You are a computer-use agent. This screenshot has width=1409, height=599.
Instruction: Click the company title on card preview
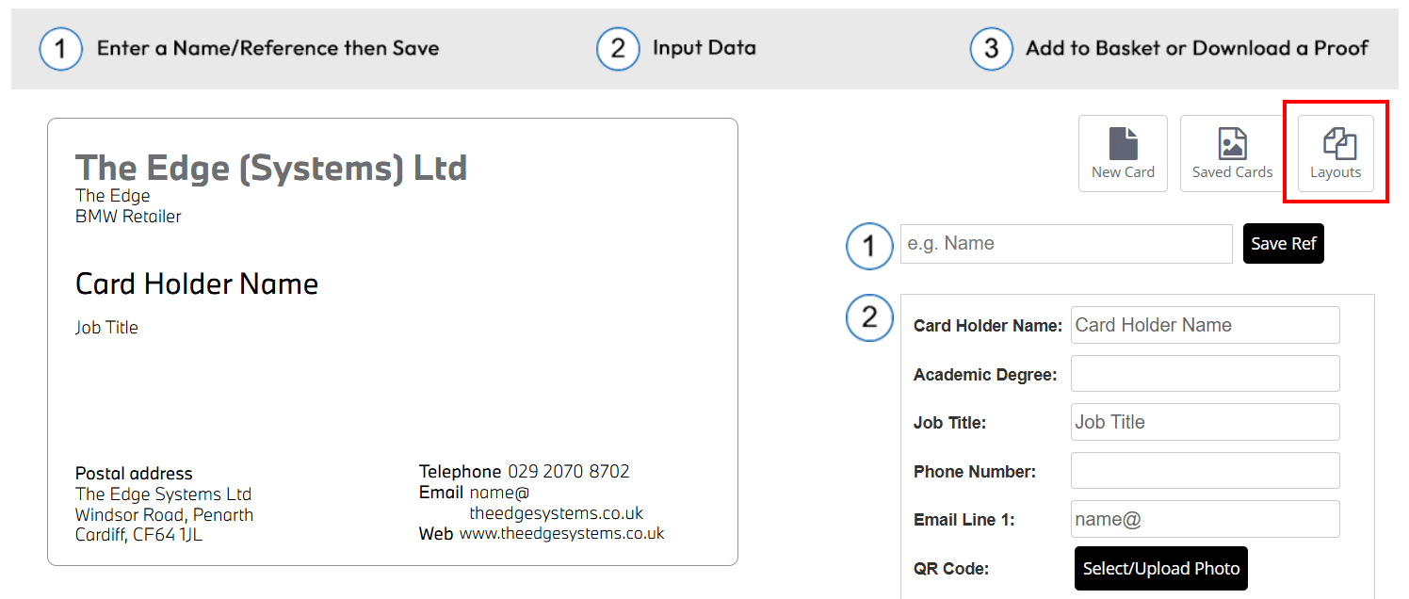tap(271, 168)
